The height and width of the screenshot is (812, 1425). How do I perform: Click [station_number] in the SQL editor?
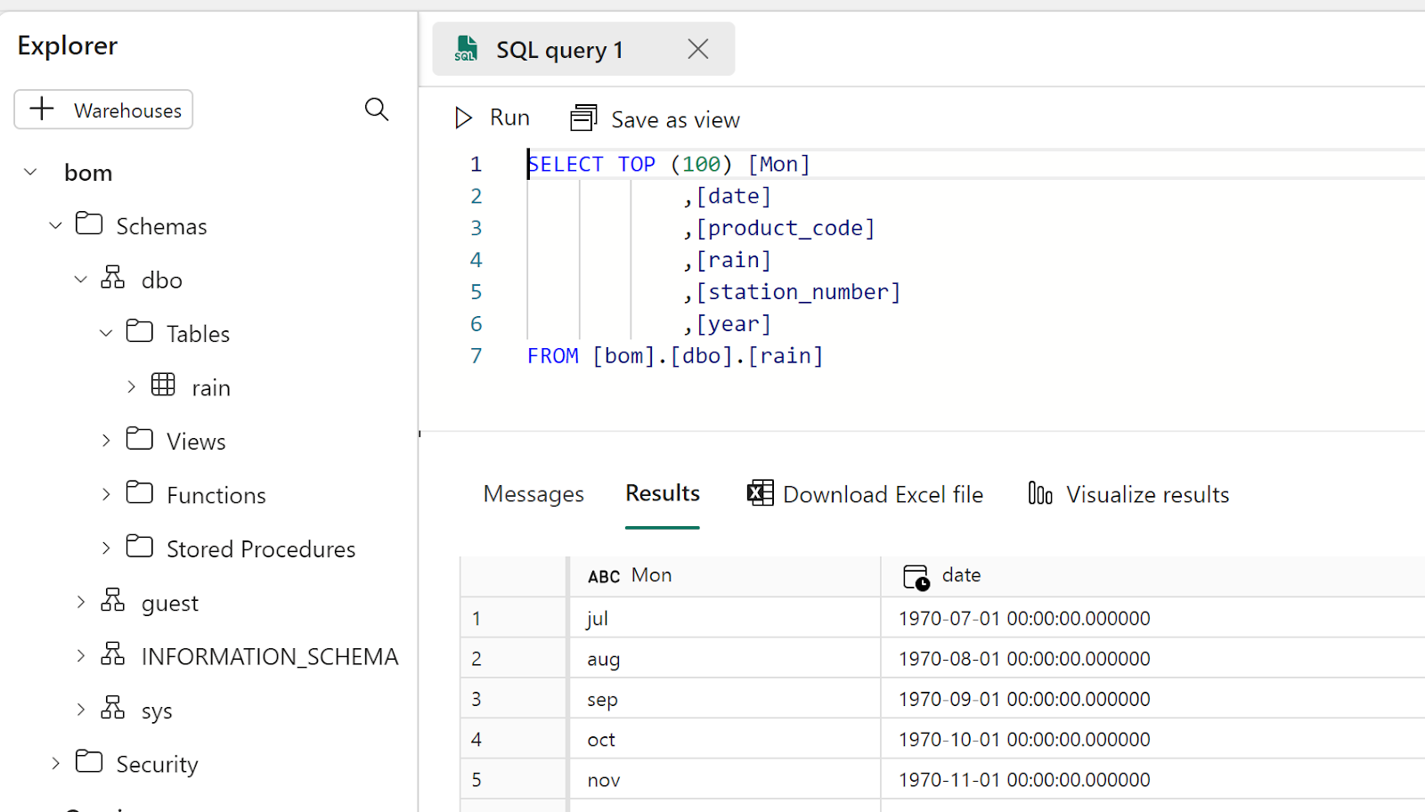[x=799, y=292]
